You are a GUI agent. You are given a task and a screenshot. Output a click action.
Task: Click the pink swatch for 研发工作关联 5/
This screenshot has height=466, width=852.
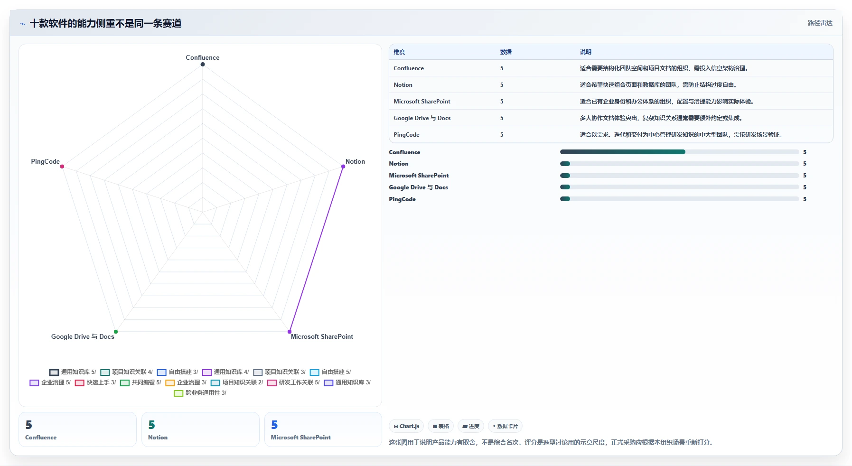pyautogui.click(x=272, y=383)
